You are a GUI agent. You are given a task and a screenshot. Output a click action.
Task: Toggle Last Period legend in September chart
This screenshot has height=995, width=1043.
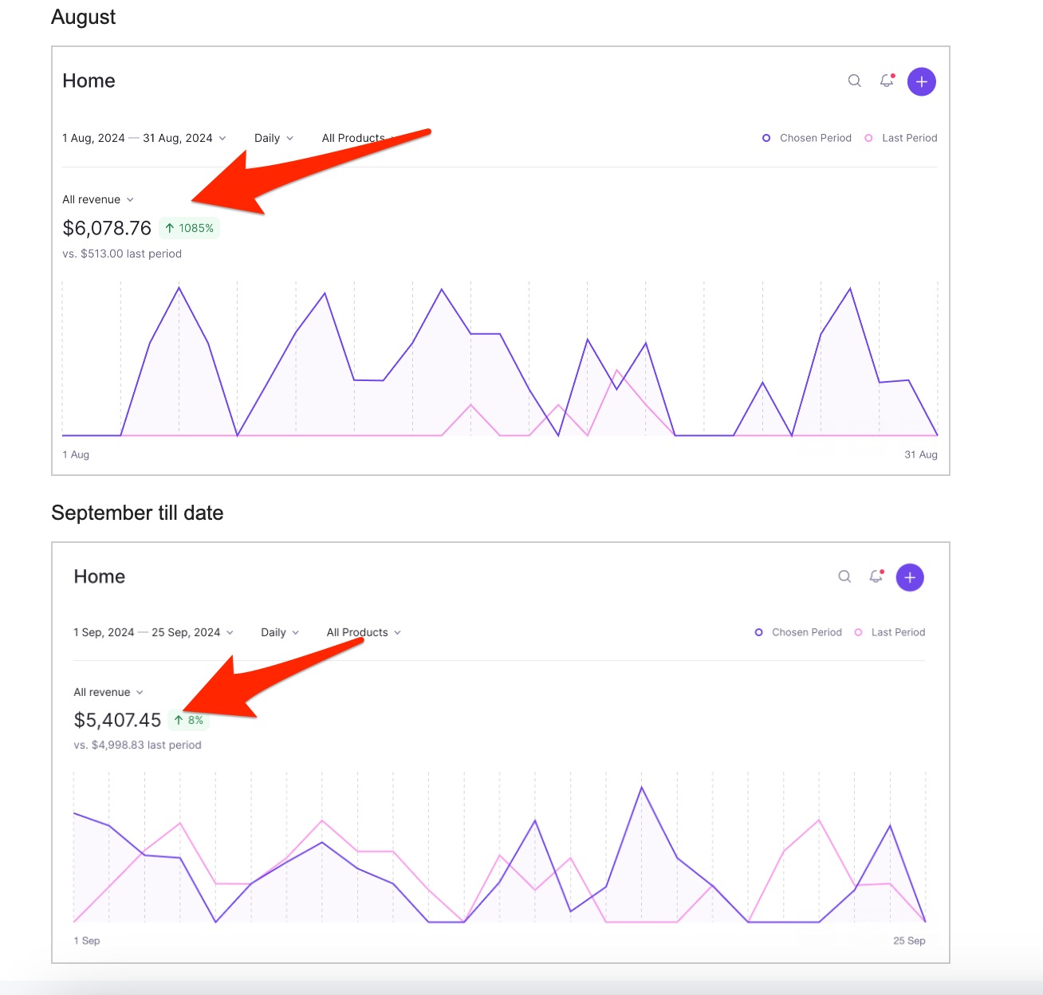click(890, 632)
